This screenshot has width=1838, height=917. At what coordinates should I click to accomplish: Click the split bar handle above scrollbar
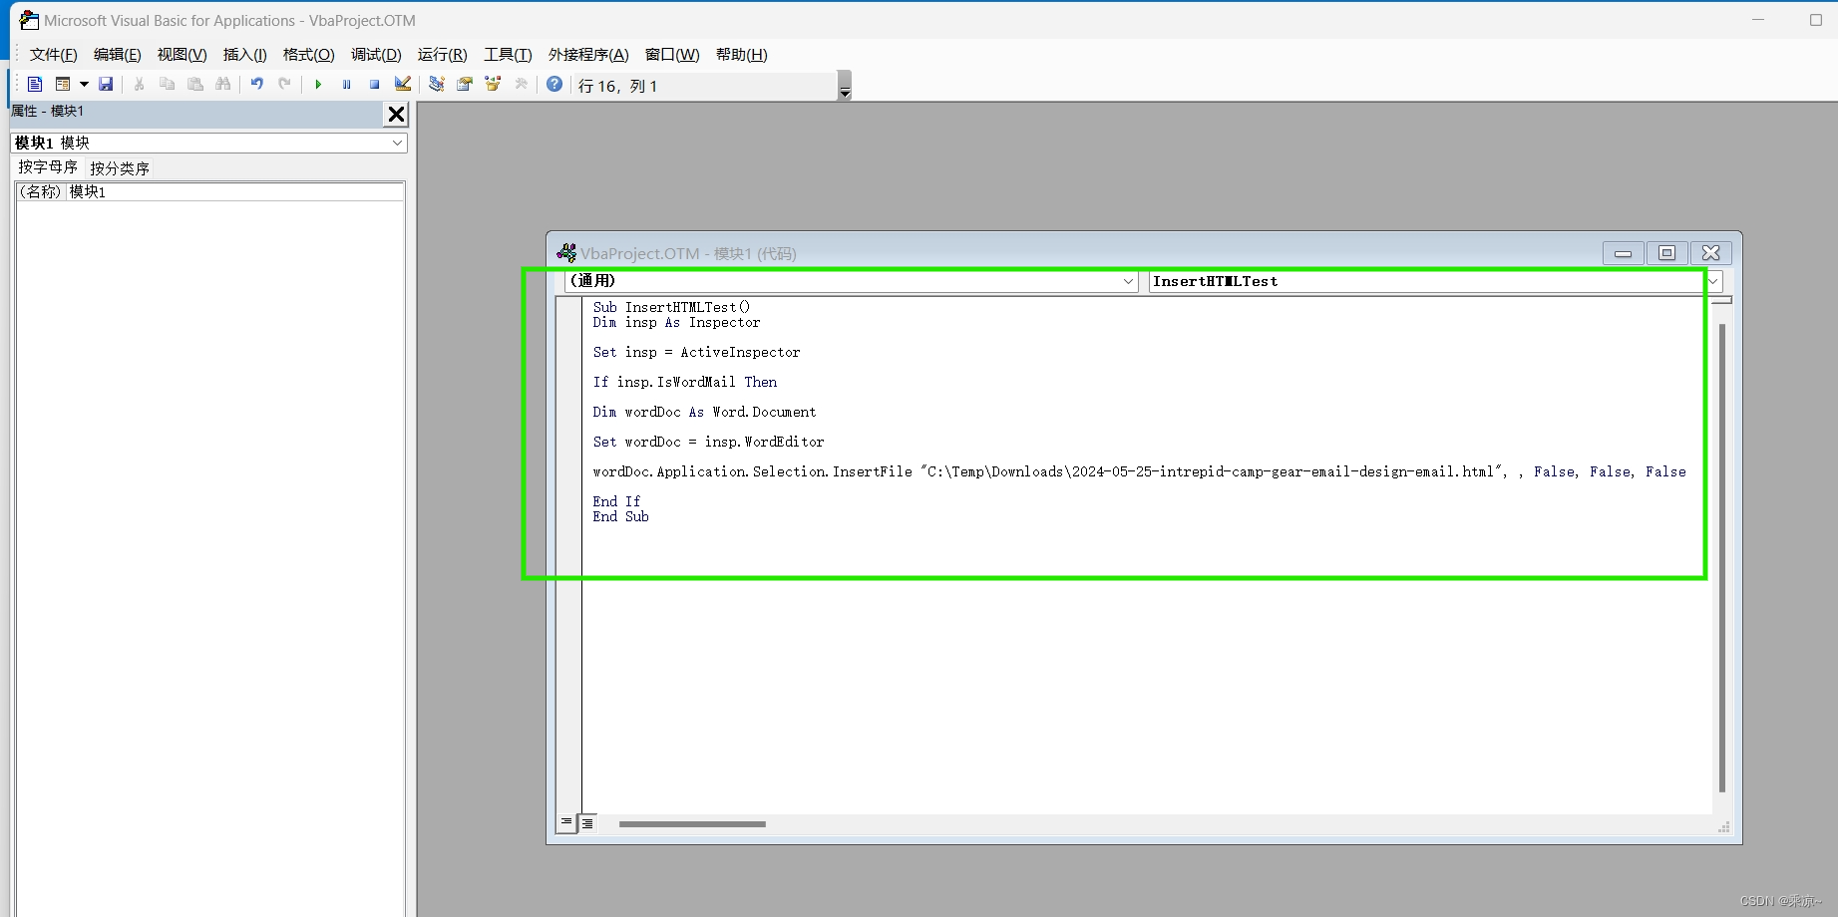(1722, 300)
